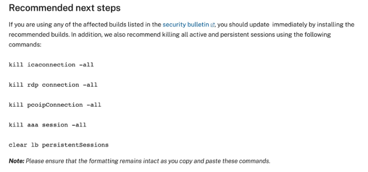368x172 pixels.
Task: Click the clear lb persistentSessions command
Action: [x=59, y=145]
